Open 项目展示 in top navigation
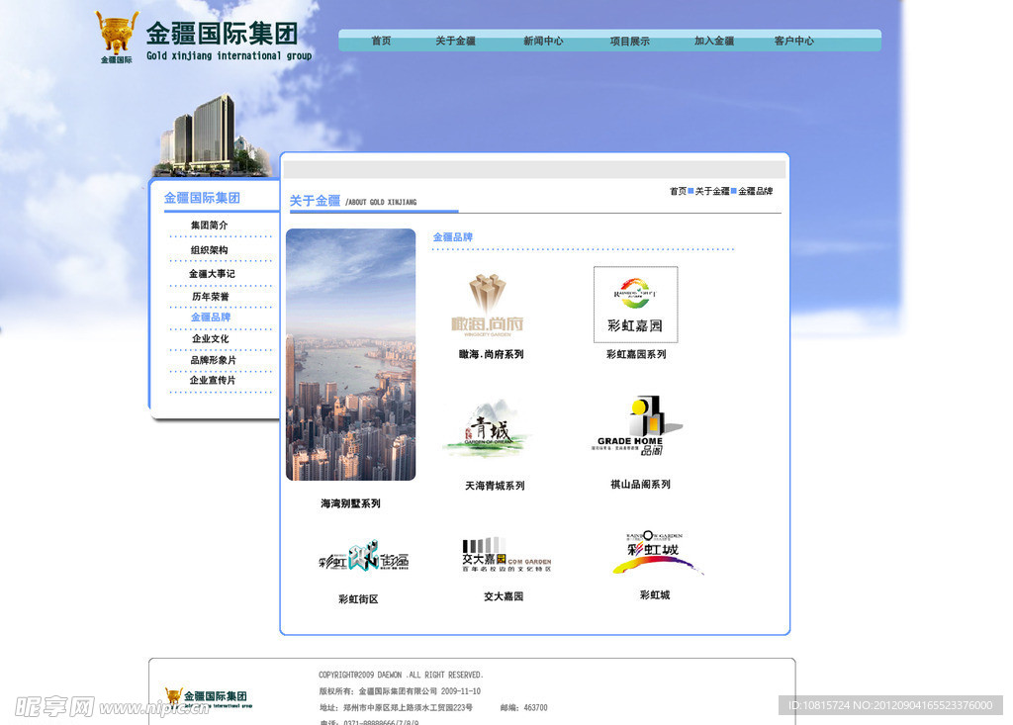 tap(630, 41)
